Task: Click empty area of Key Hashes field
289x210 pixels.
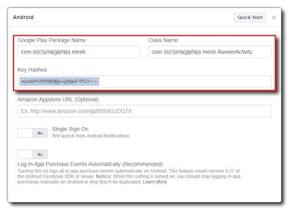Action: click(184, 82)
